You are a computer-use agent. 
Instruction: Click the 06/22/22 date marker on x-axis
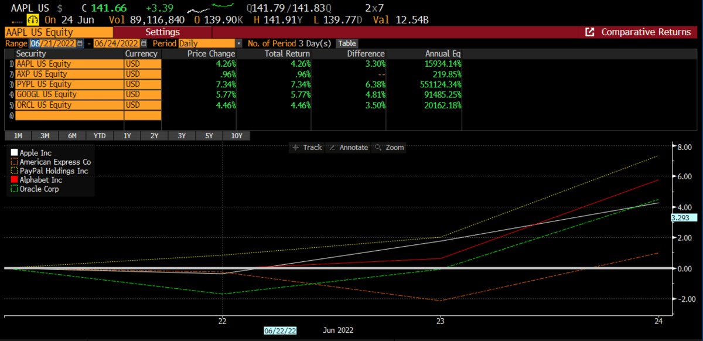pos(280,330)
